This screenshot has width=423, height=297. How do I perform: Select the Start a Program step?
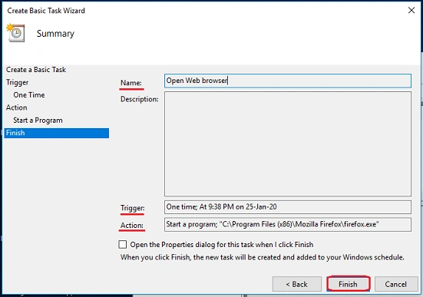[38, 120]
